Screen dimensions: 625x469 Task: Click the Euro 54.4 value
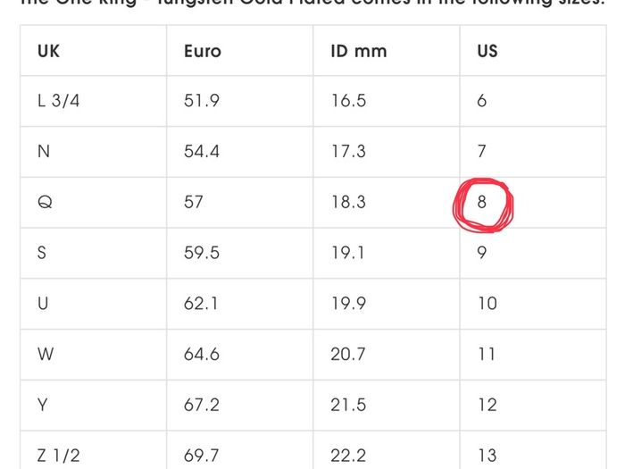pos(201,151)
